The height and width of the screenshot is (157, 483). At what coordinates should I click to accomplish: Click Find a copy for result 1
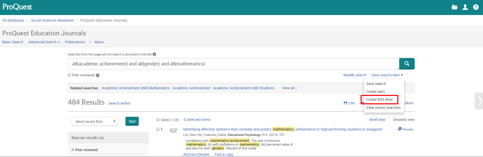coord(224,154)
